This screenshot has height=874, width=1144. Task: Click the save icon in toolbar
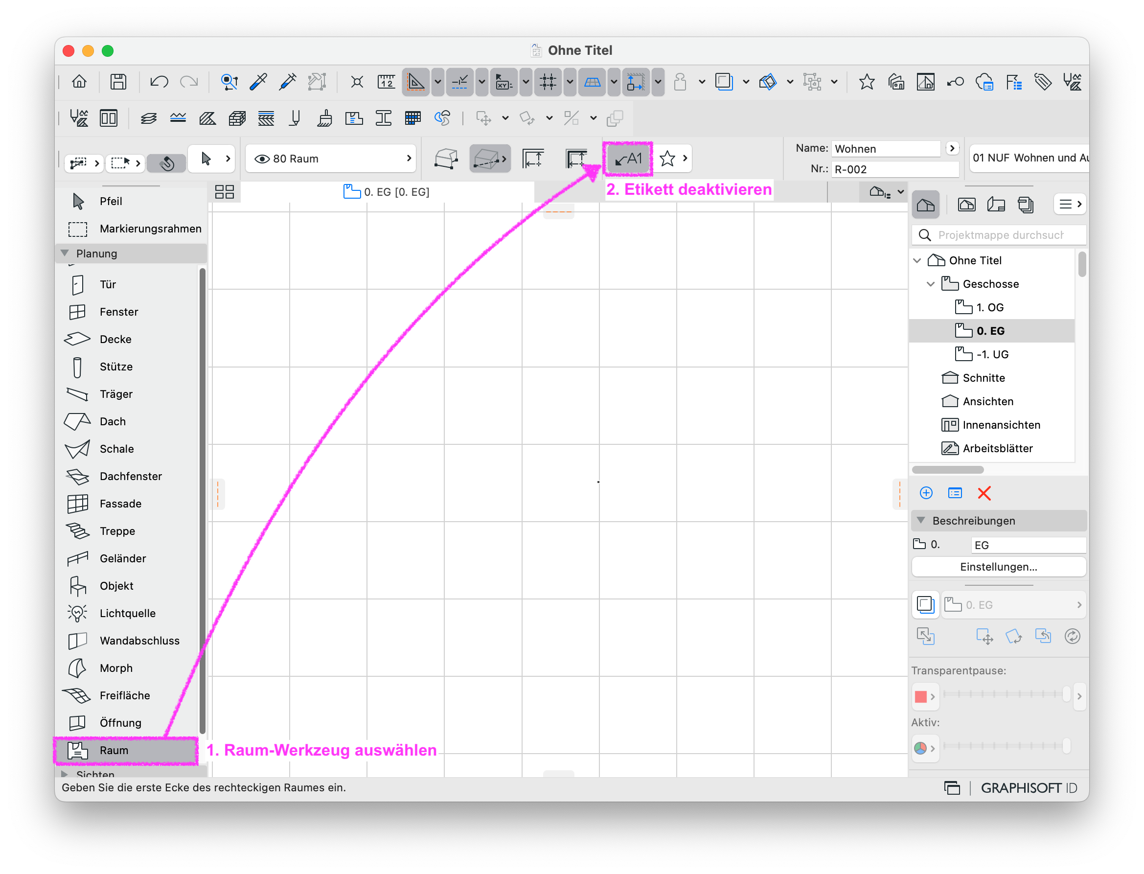click(118, 82)
